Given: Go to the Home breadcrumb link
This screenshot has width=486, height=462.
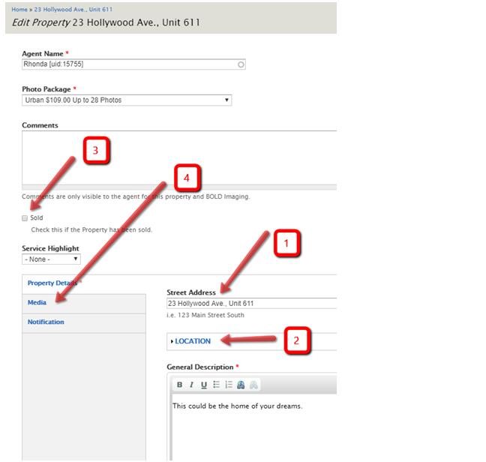Looking at the screenshot, I should pyautogui.click(x=19, y=10).
